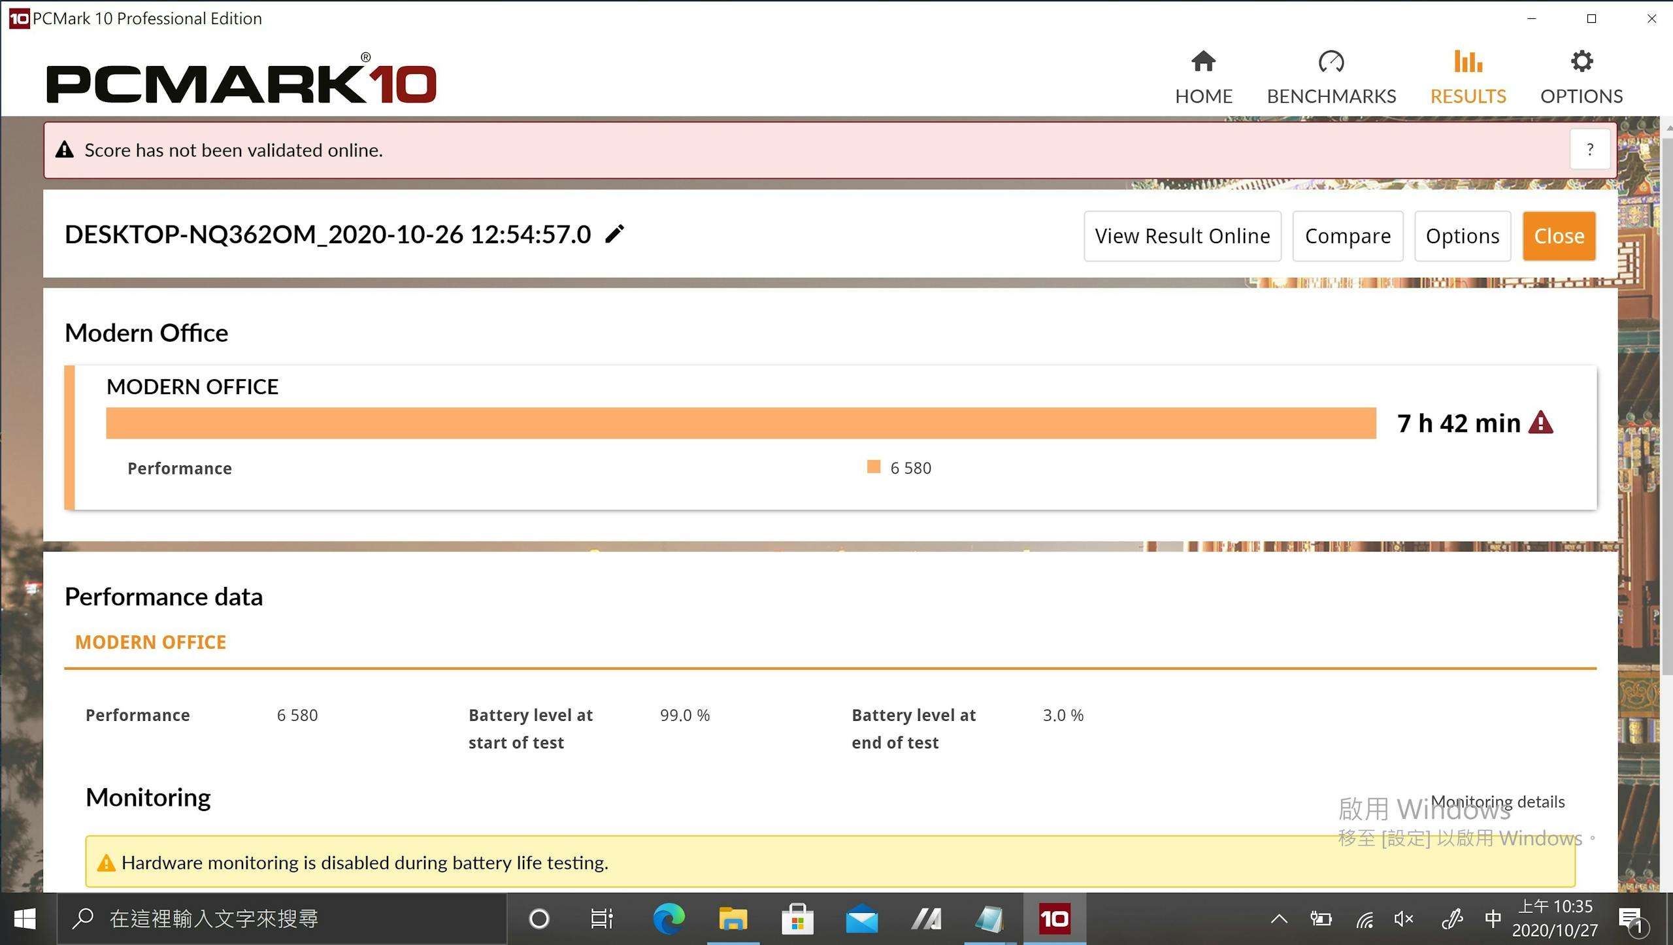The width and height of the screenshot is (1673, 945).
Task: Click the 7 h 42 min result text
Action: [1459, 423]
